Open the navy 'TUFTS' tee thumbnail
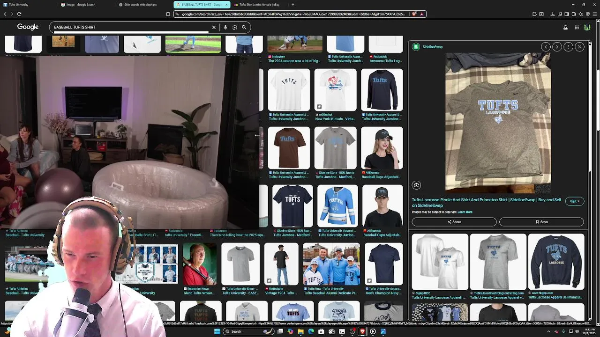Image resolution: width=600 pixels, height=337 pixels. (292, 206)
